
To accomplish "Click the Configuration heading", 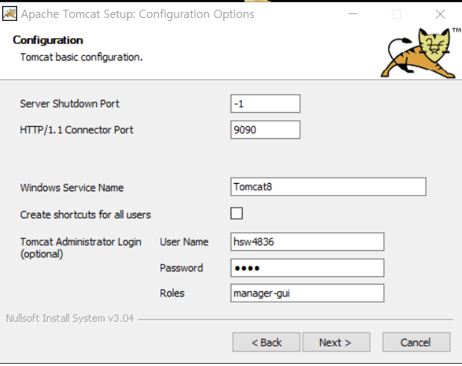I will click(x=48, y=40).
